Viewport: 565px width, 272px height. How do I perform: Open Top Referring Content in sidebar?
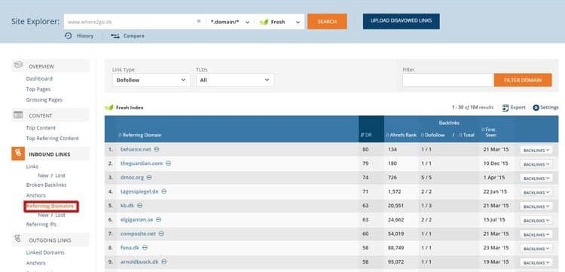(52, 139)
